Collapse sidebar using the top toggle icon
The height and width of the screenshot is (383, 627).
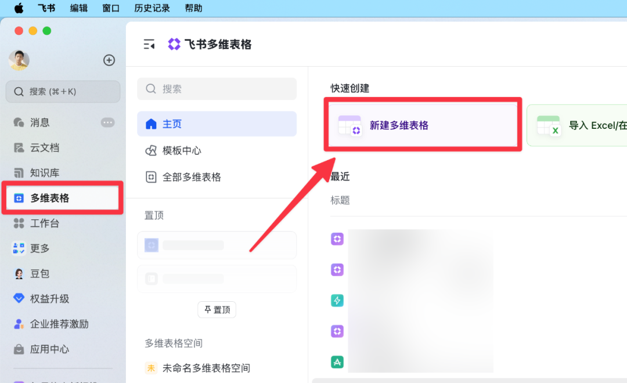(x=149, y=44)
